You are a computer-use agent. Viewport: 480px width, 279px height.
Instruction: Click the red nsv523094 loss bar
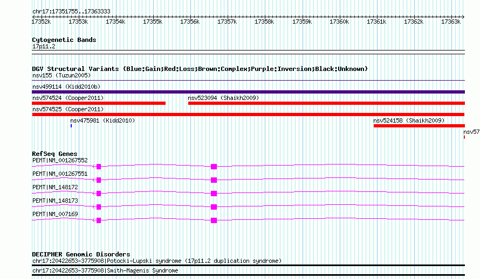326,103
